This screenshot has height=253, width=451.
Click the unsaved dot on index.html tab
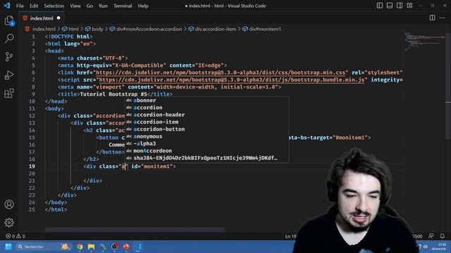[x=58, y=18]
